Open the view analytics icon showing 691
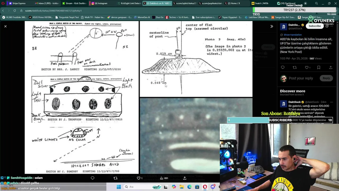The height and width of the screenshot is (191, 339). [x=164, y=178]
